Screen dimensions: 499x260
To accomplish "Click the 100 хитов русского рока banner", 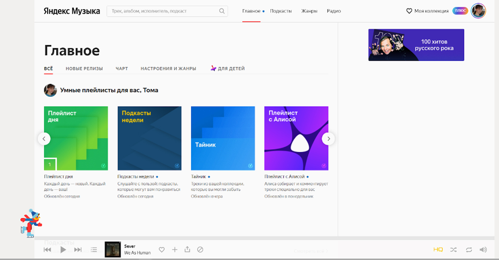I will [416, 45].
